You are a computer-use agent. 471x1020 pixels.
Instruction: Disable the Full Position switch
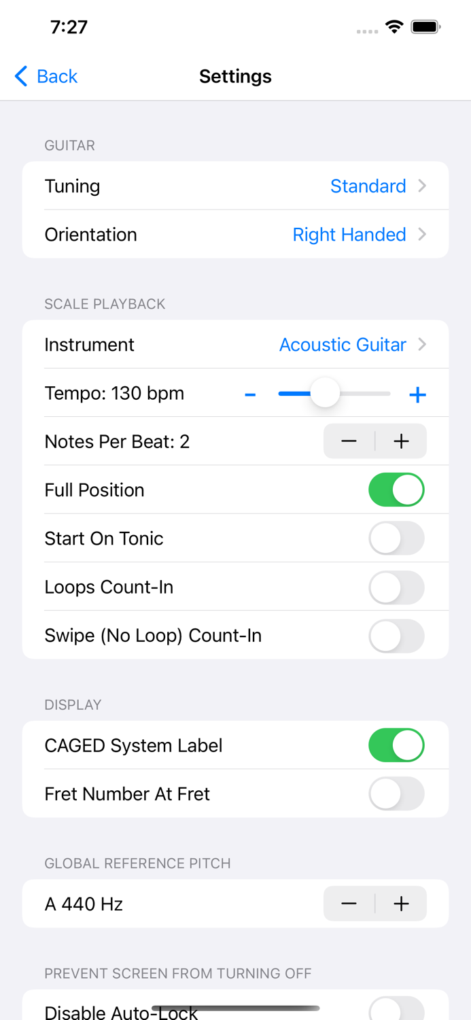coord(396,490)
